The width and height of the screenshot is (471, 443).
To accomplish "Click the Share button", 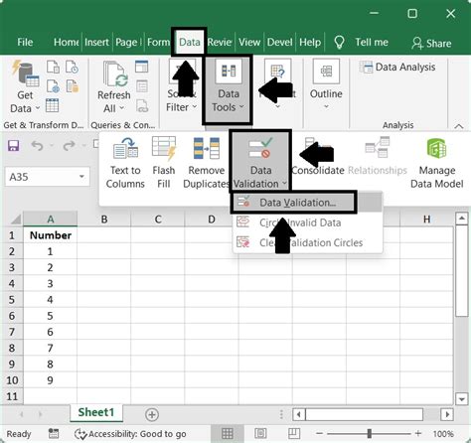I will tap(431, 43).
